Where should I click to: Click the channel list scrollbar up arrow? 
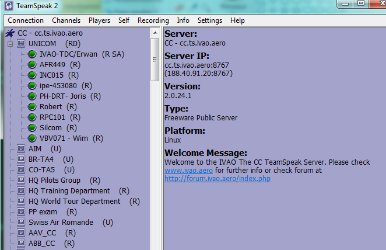tap(155, 33)
